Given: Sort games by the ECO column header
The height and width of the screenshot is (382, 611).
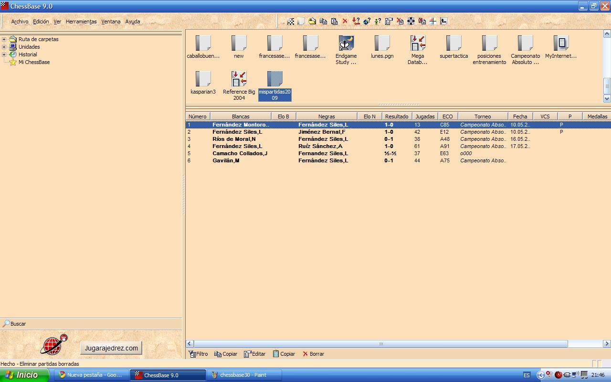Looking at the screenshot, I should tap(447, 117).
